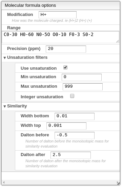Collapse the Similarity section arrow
The width and height of the screenshot is (122, 187).
pos(5,106)
